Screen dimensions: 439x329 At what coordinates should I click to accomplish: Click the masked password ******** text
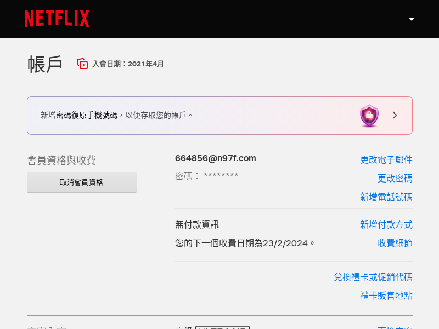pos(221,175)
